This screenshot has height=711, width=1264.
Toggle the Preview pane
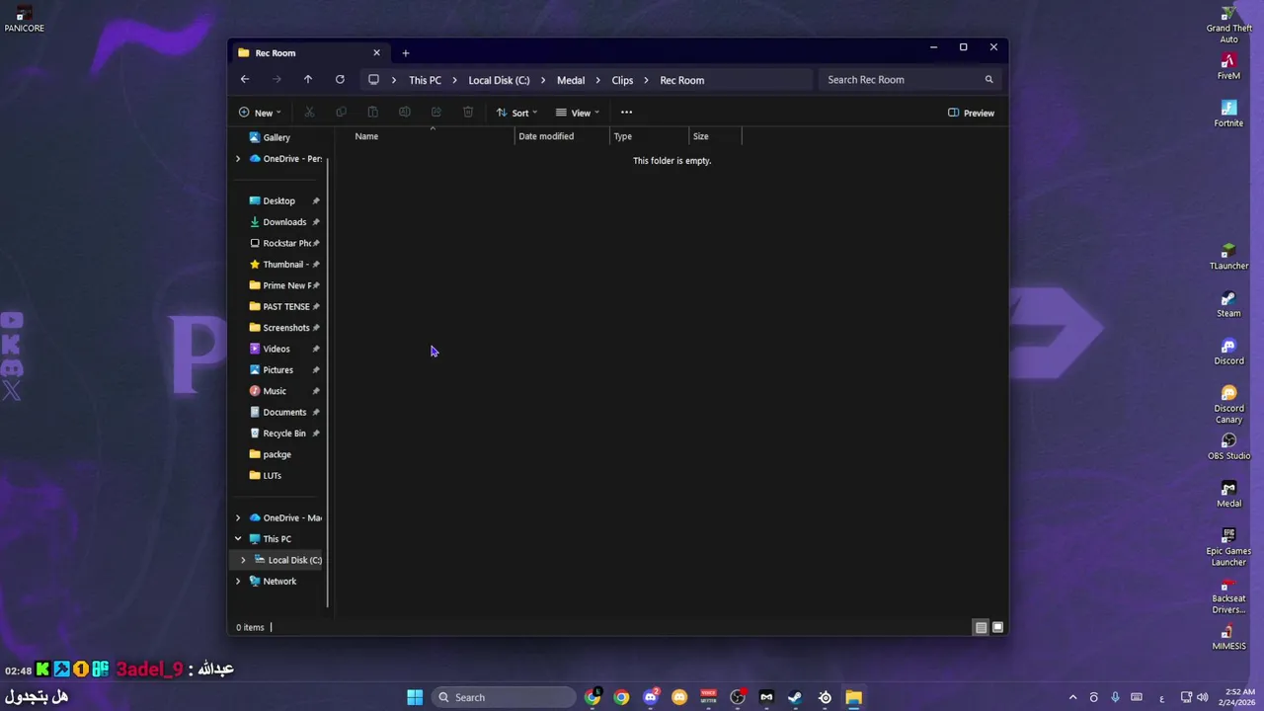pos(971,113)
